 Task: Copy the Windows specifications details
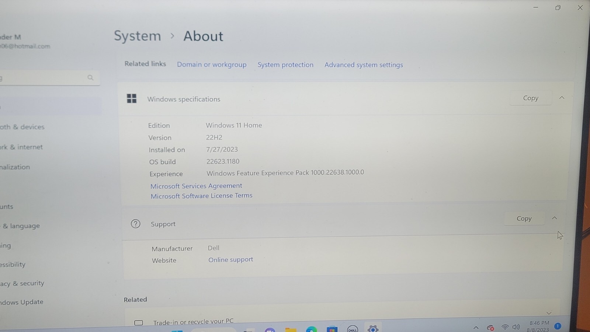[531, 98]
